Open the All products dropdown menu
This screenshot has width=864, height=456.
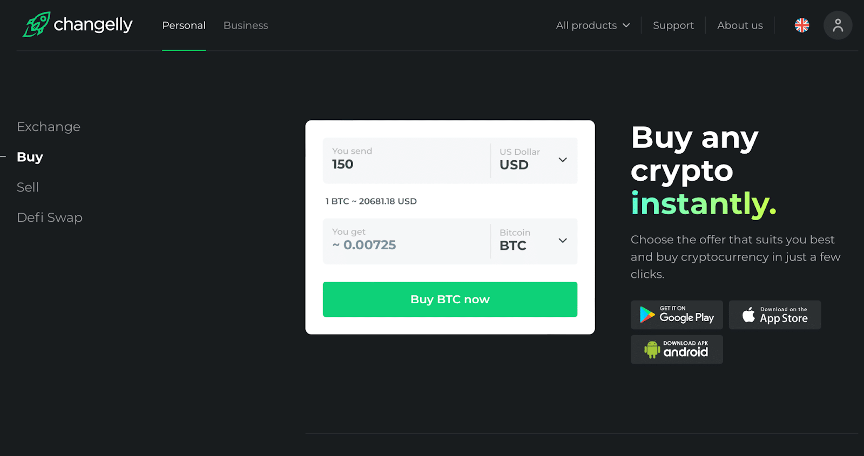tap(593, 25)
